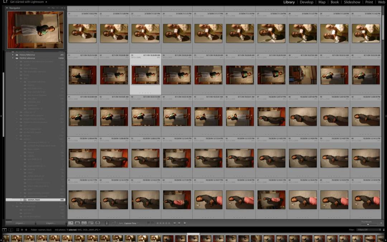Click the filmstrip grid shortcut icon

(18, 230)
